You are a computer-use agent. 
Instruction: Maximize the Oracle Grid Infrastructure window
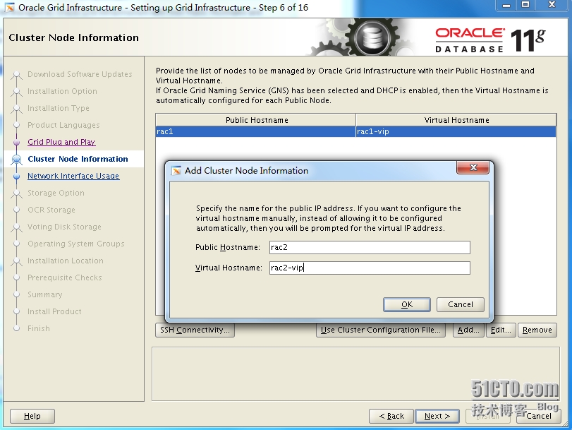click(x=525, y=5)
